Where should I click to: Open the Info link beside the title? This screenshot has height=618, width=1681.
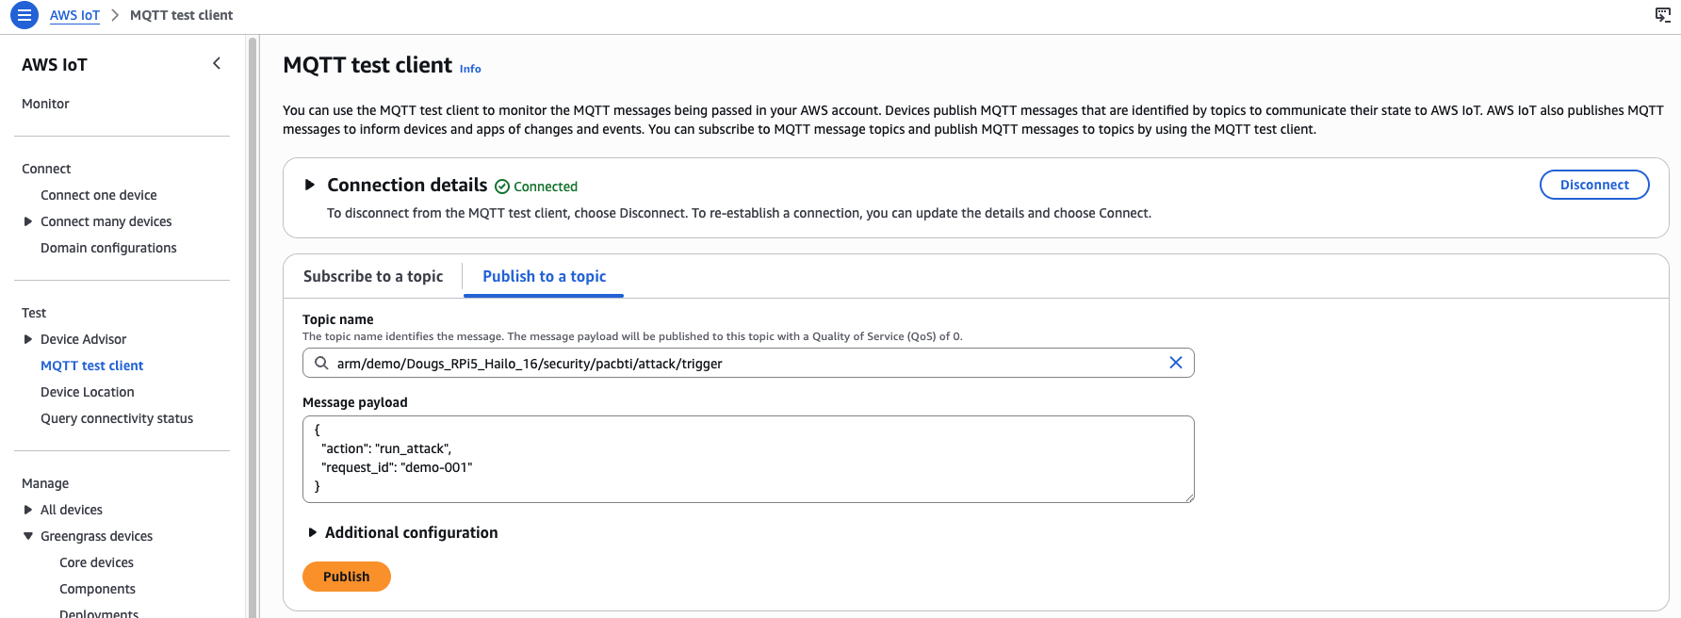pos(470,69)
